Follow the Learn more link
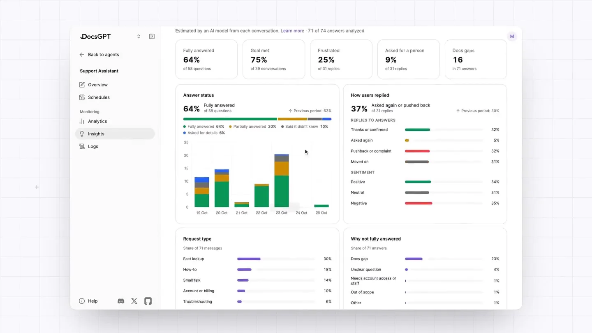 (x=292, y=31)
